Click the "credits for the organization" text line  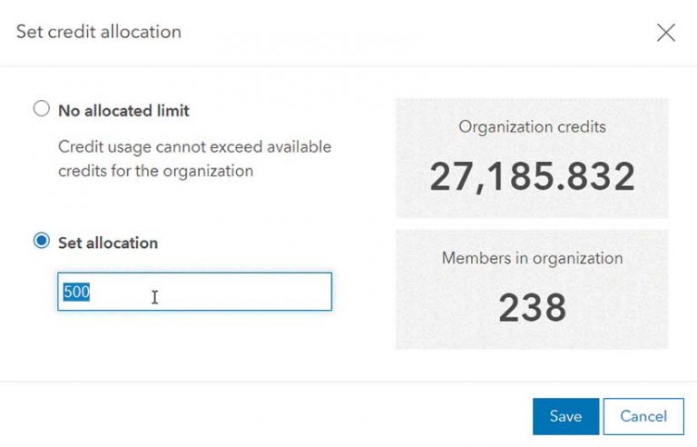tap(155, 170)
